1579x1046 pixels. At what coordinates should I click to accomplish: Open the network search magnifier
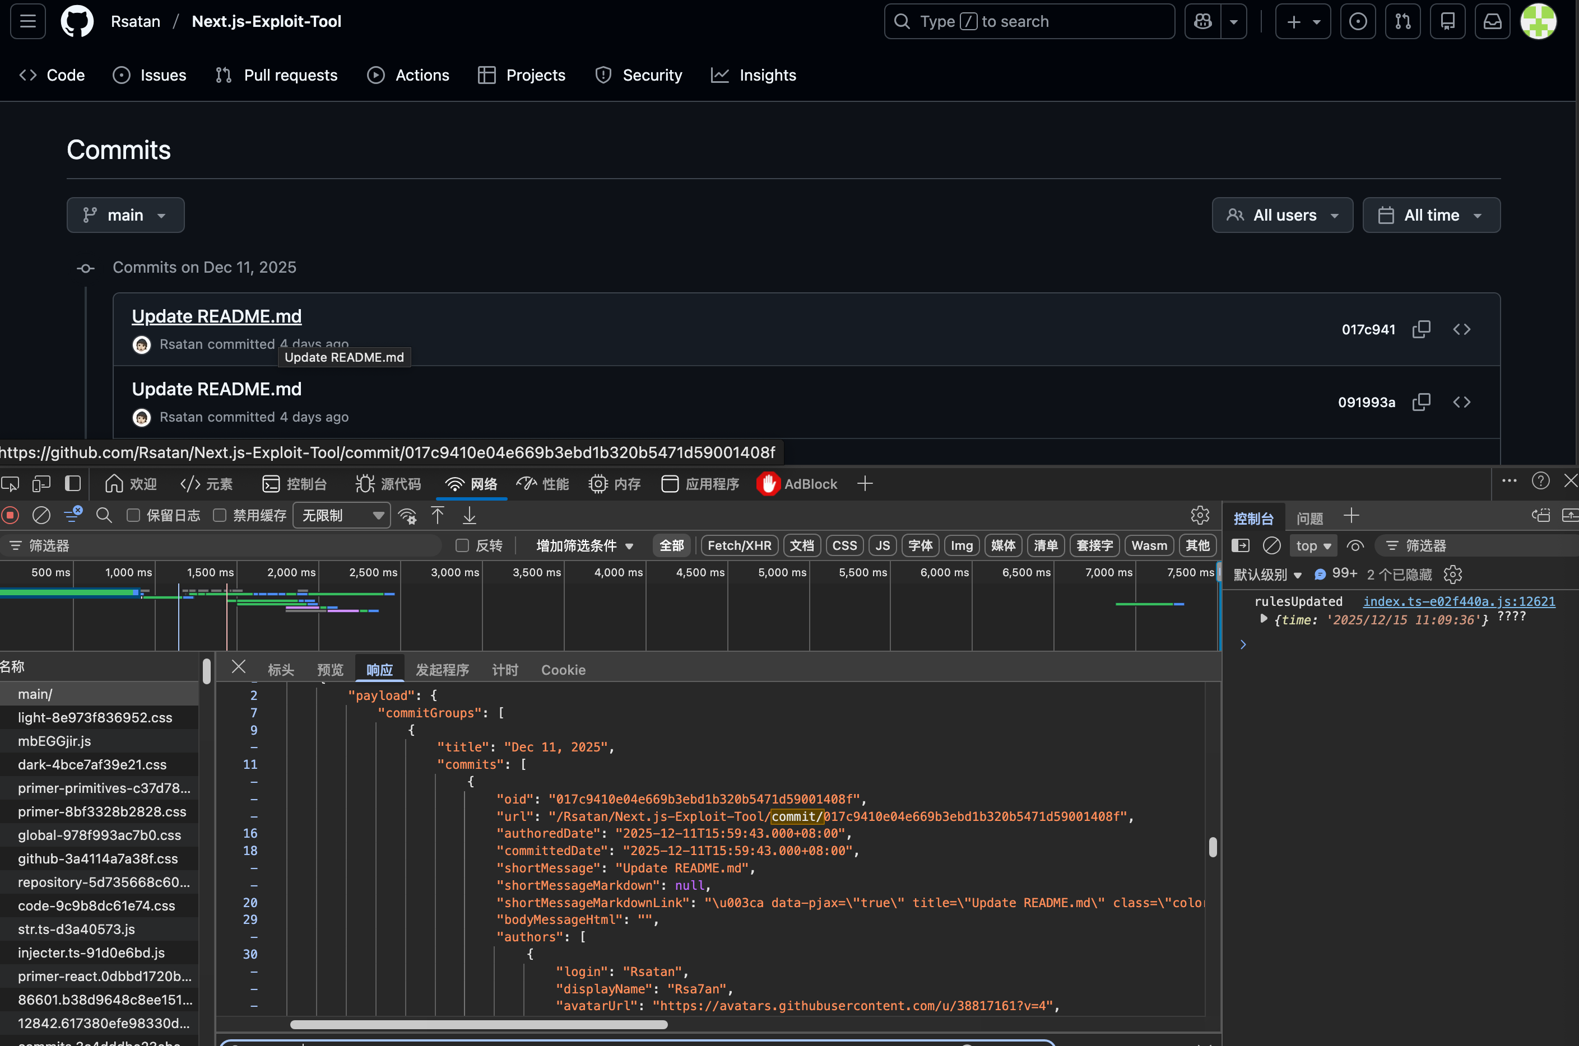pos(104,515)
